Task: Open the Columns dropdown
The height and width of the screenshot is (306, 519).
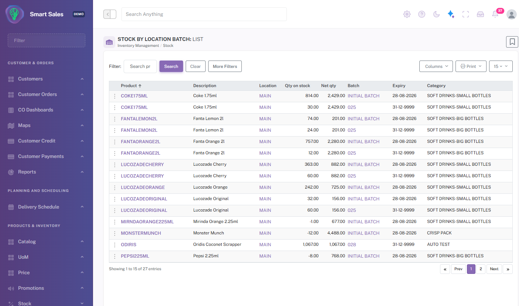Action: click(x=436, y=66)
